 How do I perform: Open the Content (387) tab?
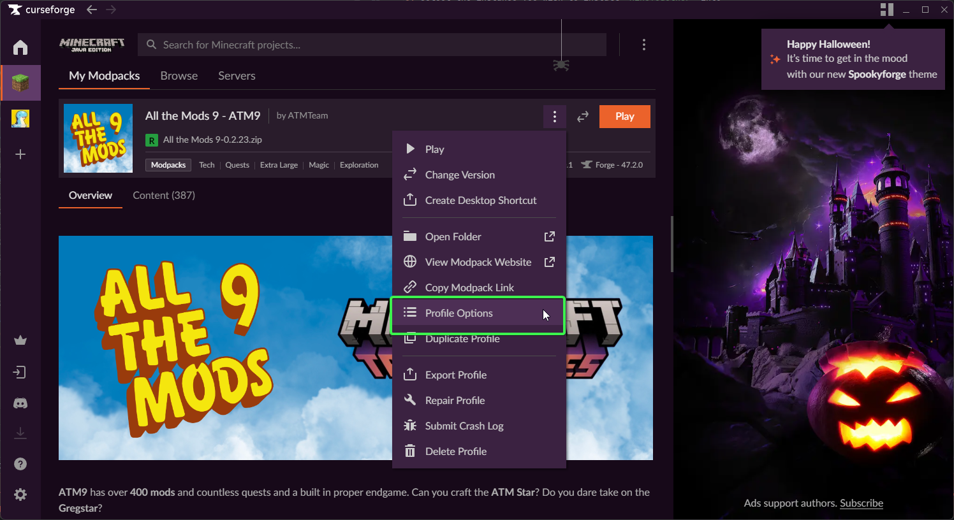pos(164,196)
